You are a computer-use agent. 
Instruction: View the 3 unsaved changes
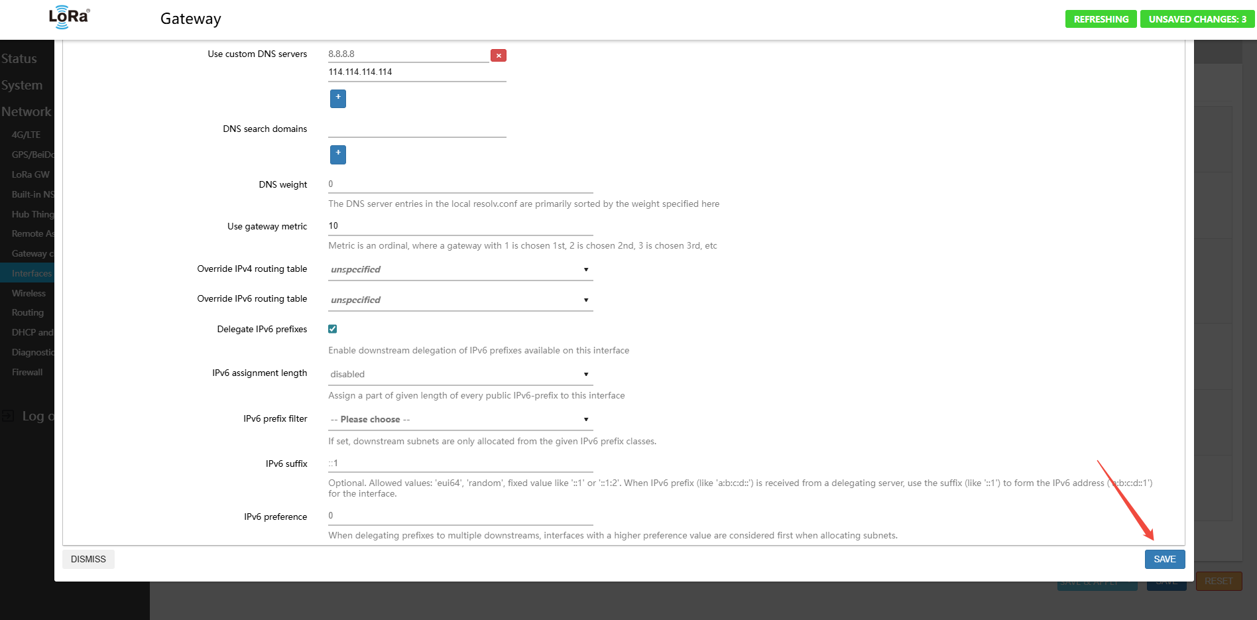click(x=1197, y=19)
